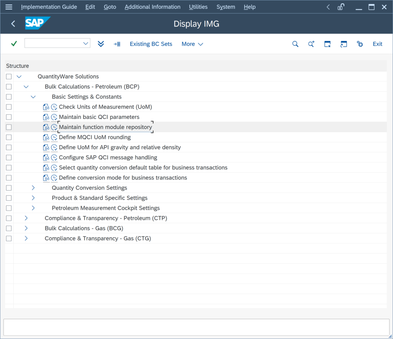Image resolution: width=393 pixels, height=339 pixels.
Task: Open documentation icon for Define MQCI UoM rounding
Action: [46, 137]
